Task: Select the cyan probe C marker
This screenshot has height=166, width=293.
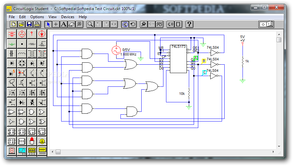Action: pyautogui.click(x=205, y=72)
